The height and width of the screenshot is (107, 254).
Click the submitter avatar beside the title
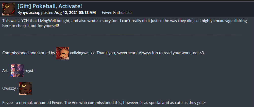[8, 9]
